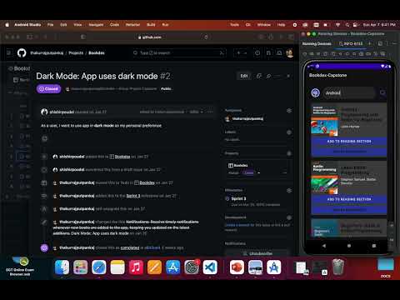Launch Visual Studio Code from the Dock
This screenshot has width=400, height=300.
(210, 267)
